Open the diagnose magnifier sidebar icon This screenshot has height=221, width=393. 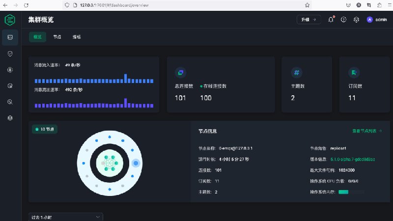click(10, 102)
